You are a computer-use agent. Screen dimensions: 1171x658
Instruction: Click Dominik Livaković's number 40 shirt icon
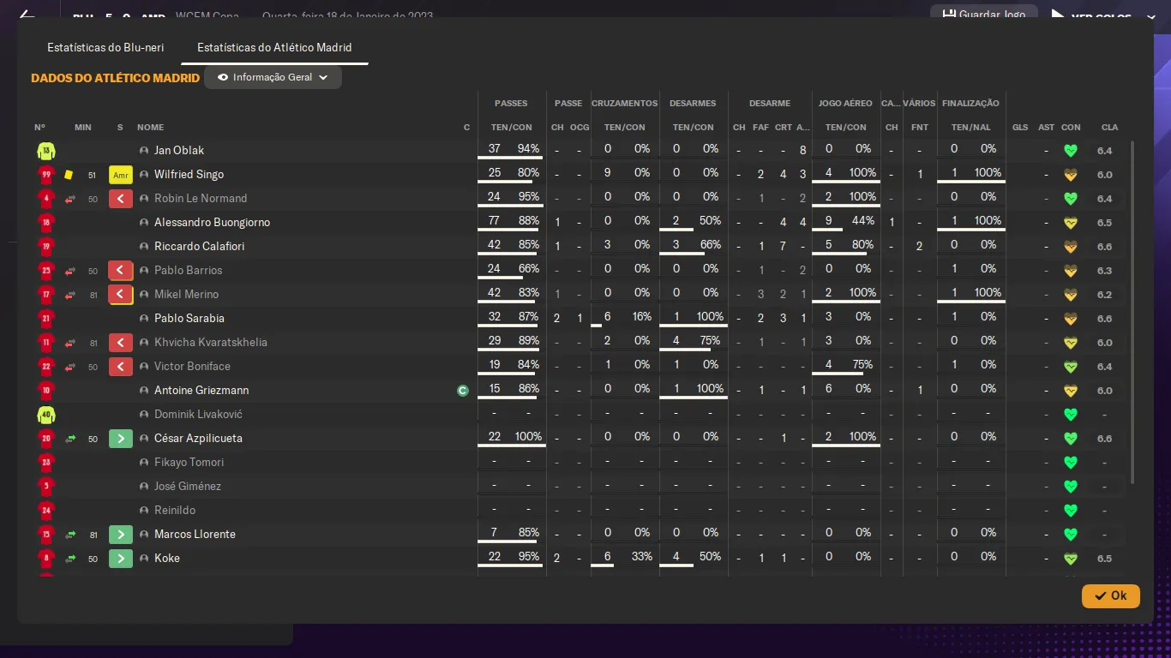(46, 415)
